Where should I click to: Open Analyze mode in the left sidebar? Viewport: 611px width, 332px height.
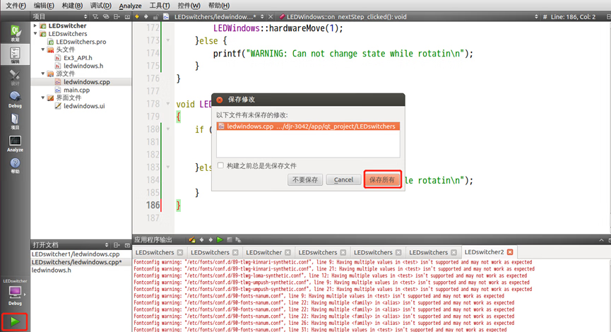click(x=15, y=143)
